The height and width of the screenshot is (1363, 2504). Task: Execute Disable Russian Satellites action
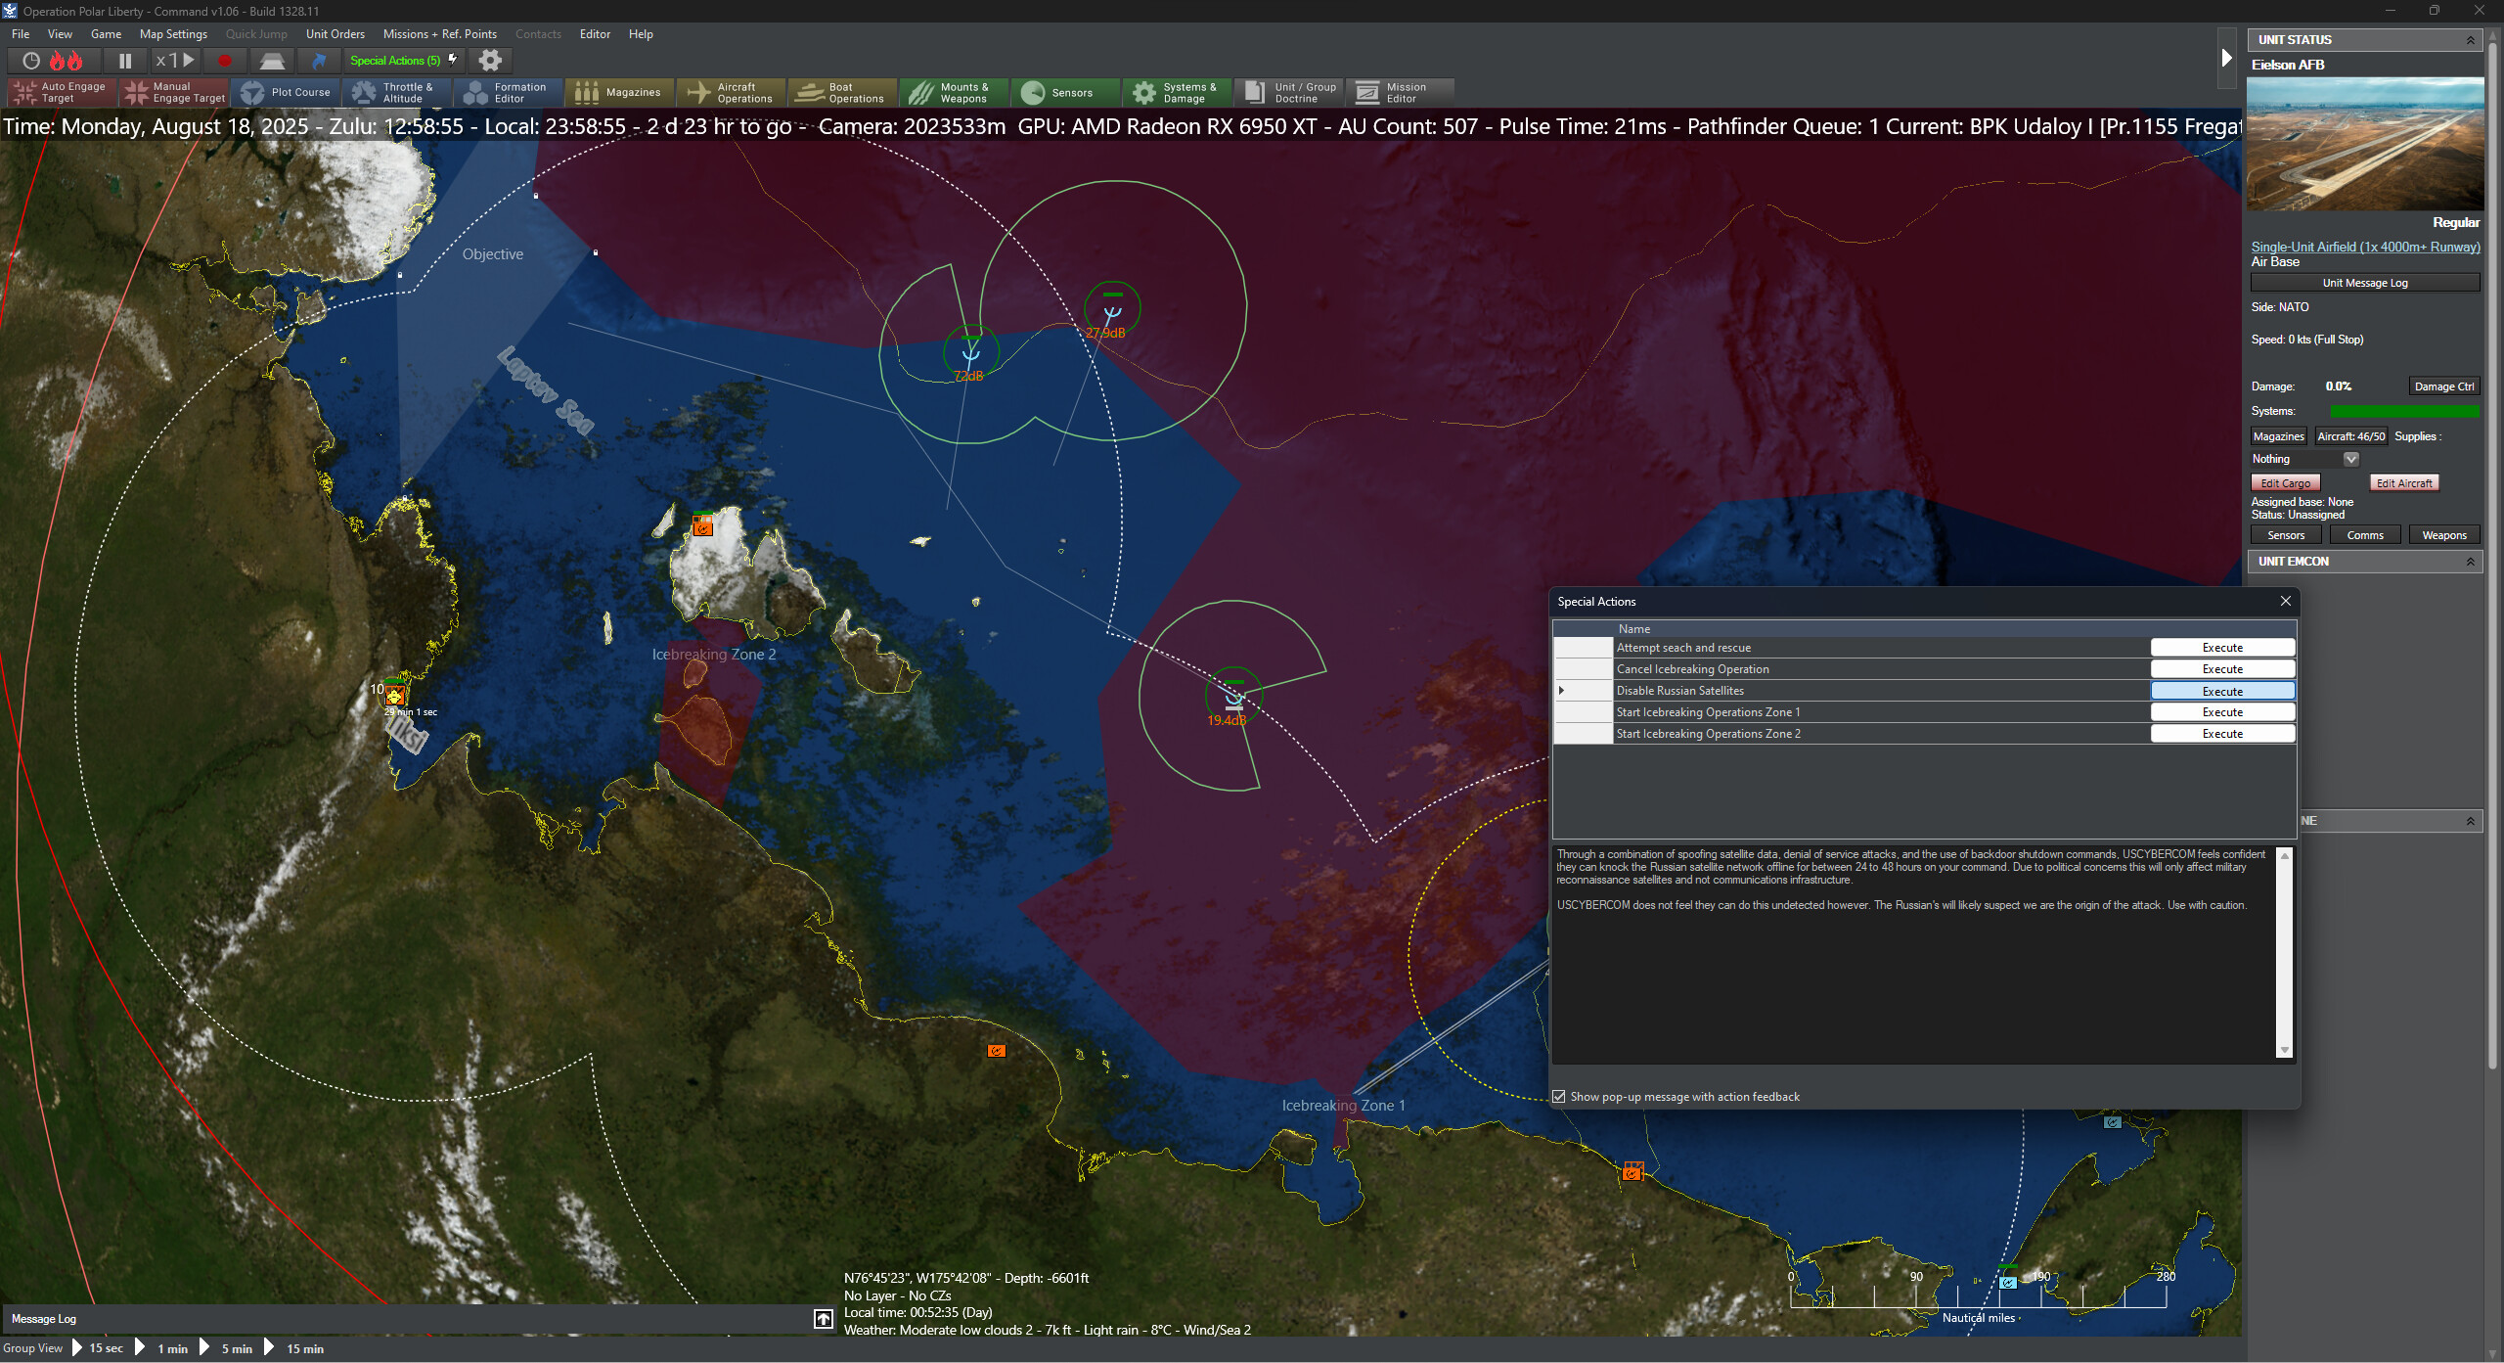coord(2222,690)
